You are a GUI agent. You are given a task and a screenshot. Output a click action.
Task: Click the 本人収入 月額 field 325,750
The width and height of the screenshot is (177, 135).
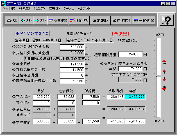click(42, 97)
